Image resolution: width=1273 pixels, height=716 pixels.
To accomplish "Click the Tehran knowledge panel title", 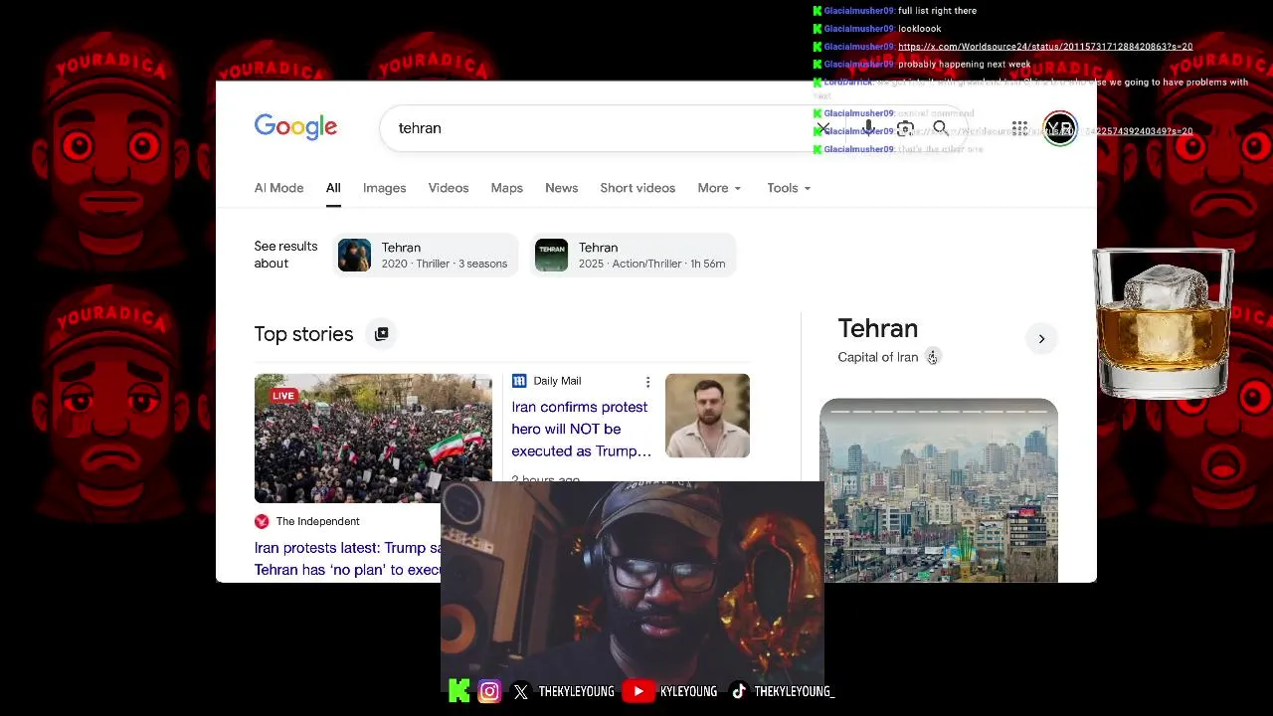I will tap(877, 328).
